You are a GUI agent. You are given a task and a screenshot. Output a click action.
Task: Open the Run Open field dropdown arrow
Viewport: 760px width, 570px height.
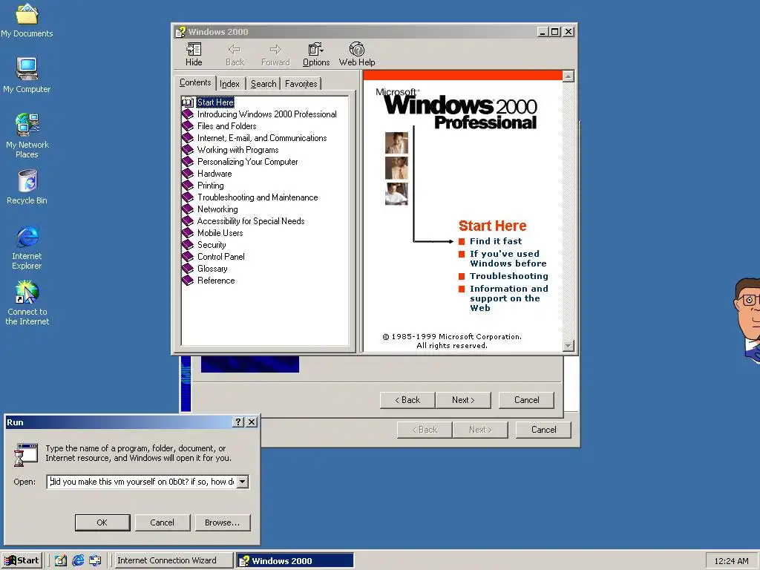coord(243,482)
